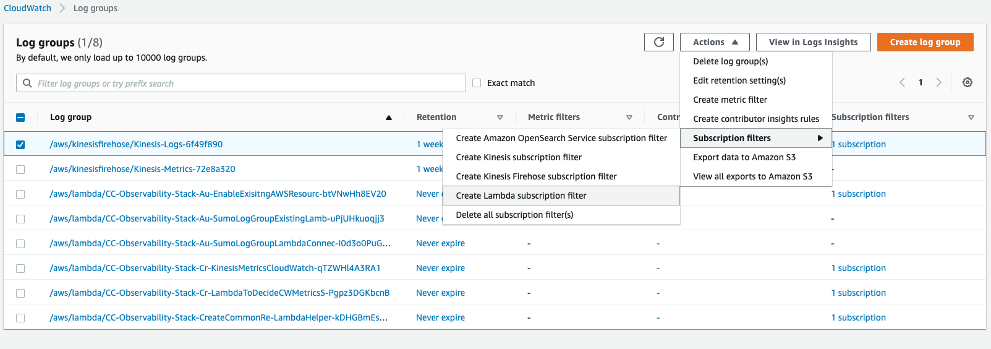Click the Subscription filters column sort arrow
The width and height of the screenshot is (991, 349).
971,118
